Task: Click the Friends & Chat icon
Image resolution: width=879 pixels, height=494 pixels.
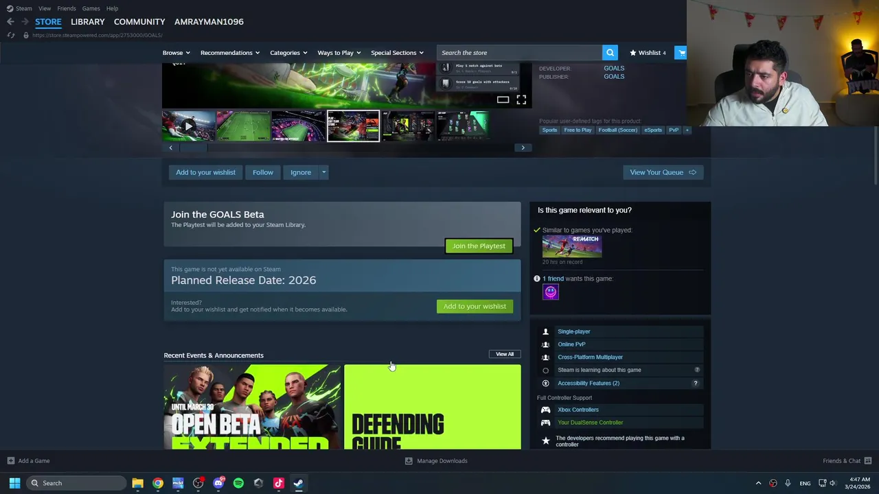Action: pos(868,461)
